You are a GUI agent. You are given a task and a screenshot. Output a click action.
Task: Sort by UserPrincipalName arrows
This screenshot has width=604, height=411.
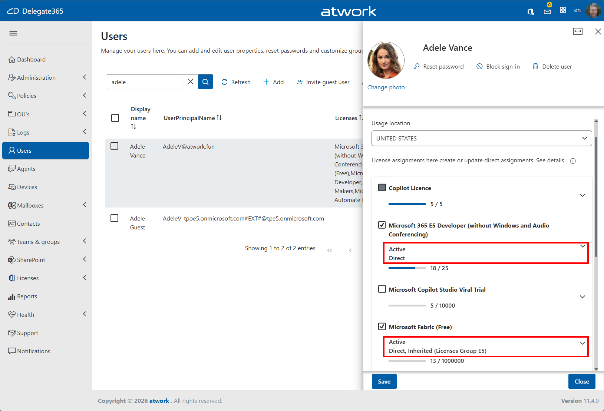[x=219, y=117]
